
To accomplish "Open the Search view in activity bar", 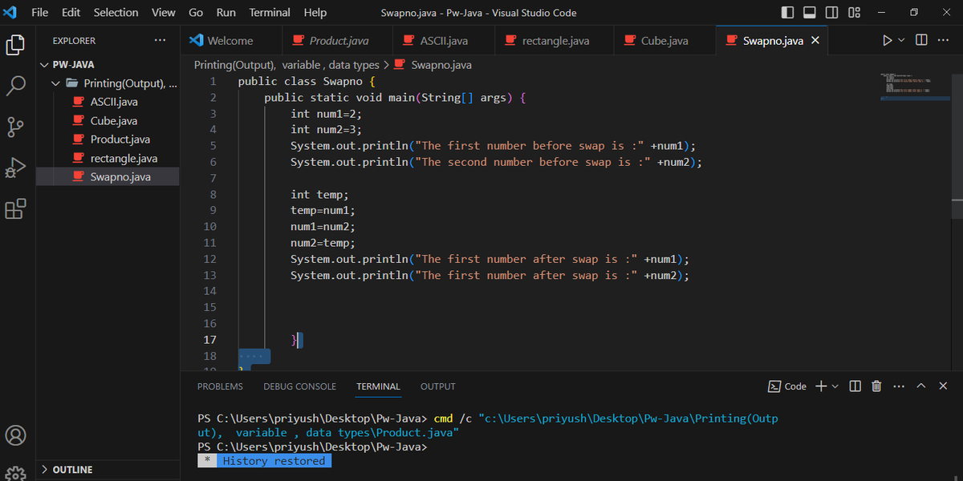I will (15, 85).
